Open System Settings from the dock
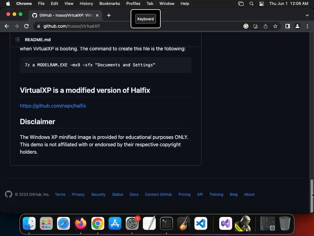 132,223
